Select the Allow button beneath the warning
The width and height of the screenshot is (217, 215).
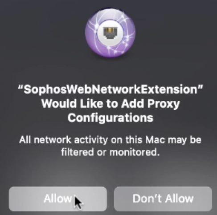pyautogui.click(x=58, y=199)
